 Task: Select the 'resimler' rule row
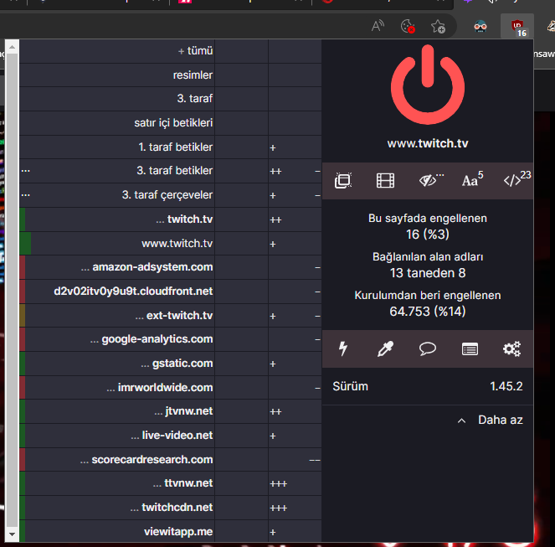pos(117,75)
